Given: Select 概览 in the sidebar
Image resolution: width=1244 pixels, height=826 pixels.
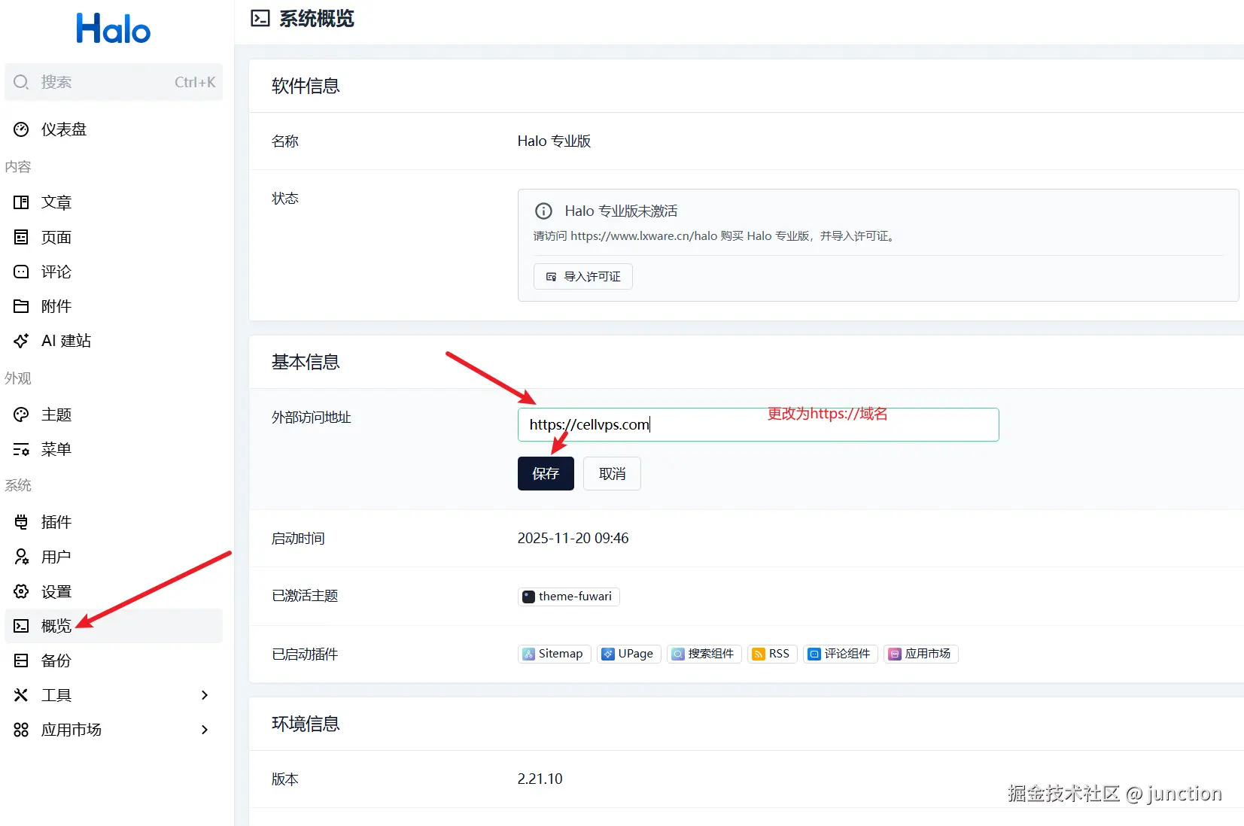Looking at the screenshot, I should tap(114, 626).
